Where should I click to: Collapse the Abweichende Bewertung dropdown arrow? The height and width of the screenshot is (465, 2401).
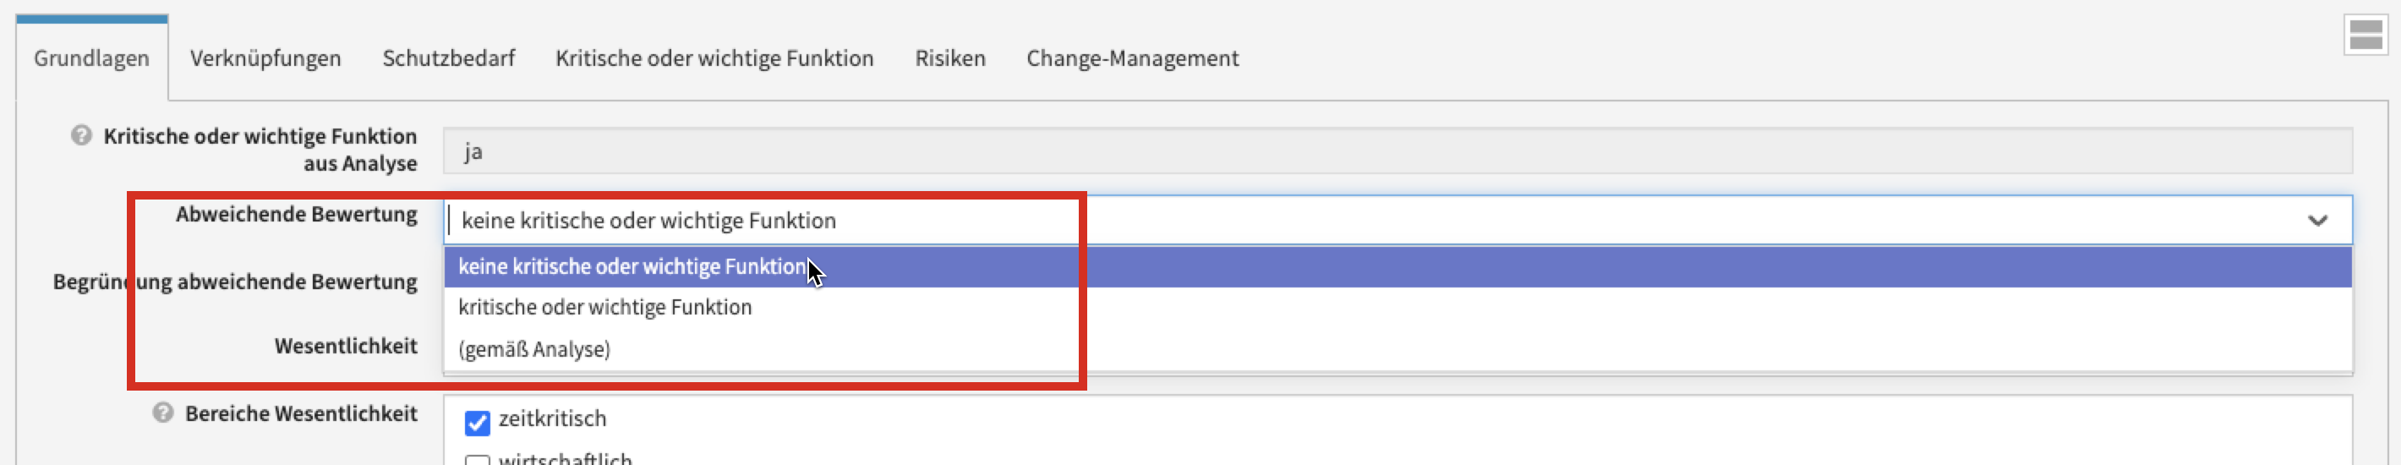[2317, 221]
